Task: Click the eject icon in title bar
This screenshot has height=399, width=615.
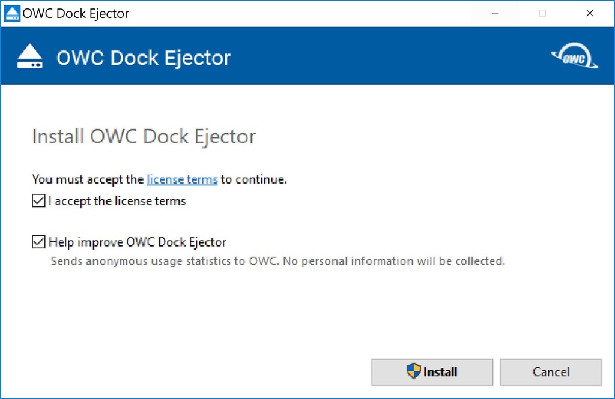Action: 12,13
